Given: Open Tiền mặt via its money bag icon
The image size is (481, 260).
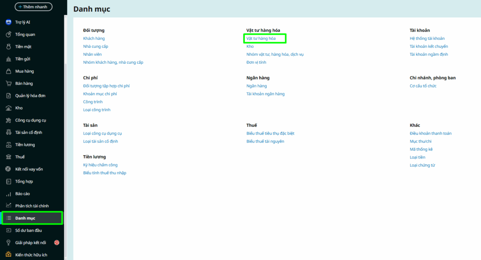Looking at the screenshot, I should 8,46.
